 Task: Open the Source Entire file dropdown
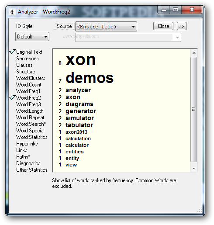coord(106,27)
